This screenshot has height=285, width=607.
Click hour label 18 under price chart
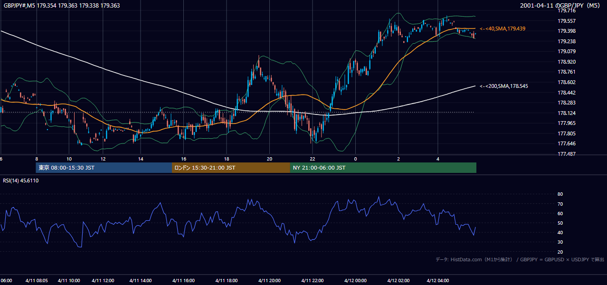pyautogui.click(x=227, y=159)
